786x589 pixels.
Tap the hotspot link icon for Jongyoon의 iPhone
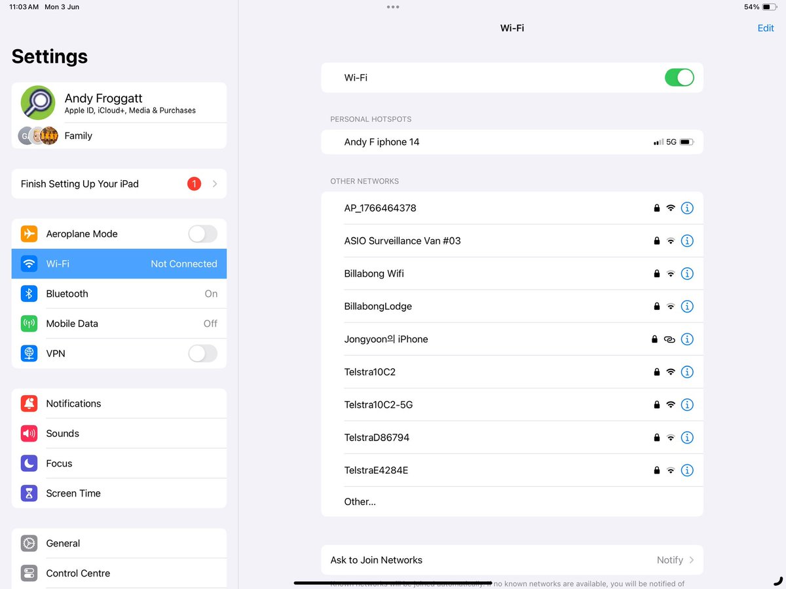669,339
